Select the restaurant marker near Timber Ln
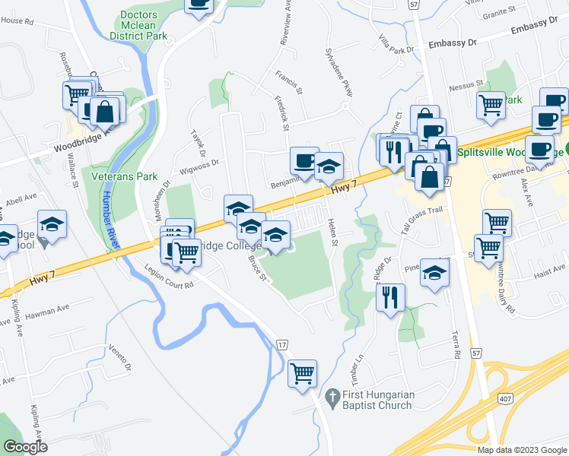The image size is (569, 456). [390, 299]
